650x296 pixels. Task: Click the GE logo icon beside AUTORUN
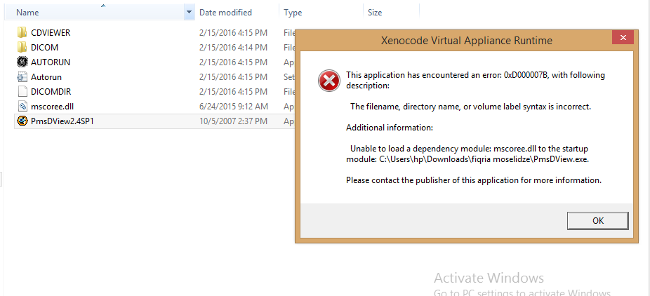click(22, 62)
